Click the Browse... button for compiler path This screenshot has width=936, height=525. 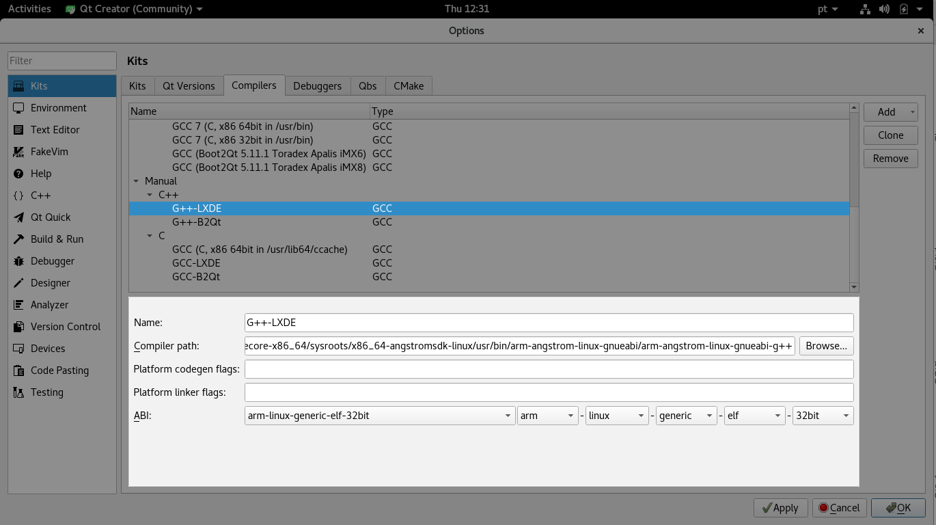coord(826,346)
